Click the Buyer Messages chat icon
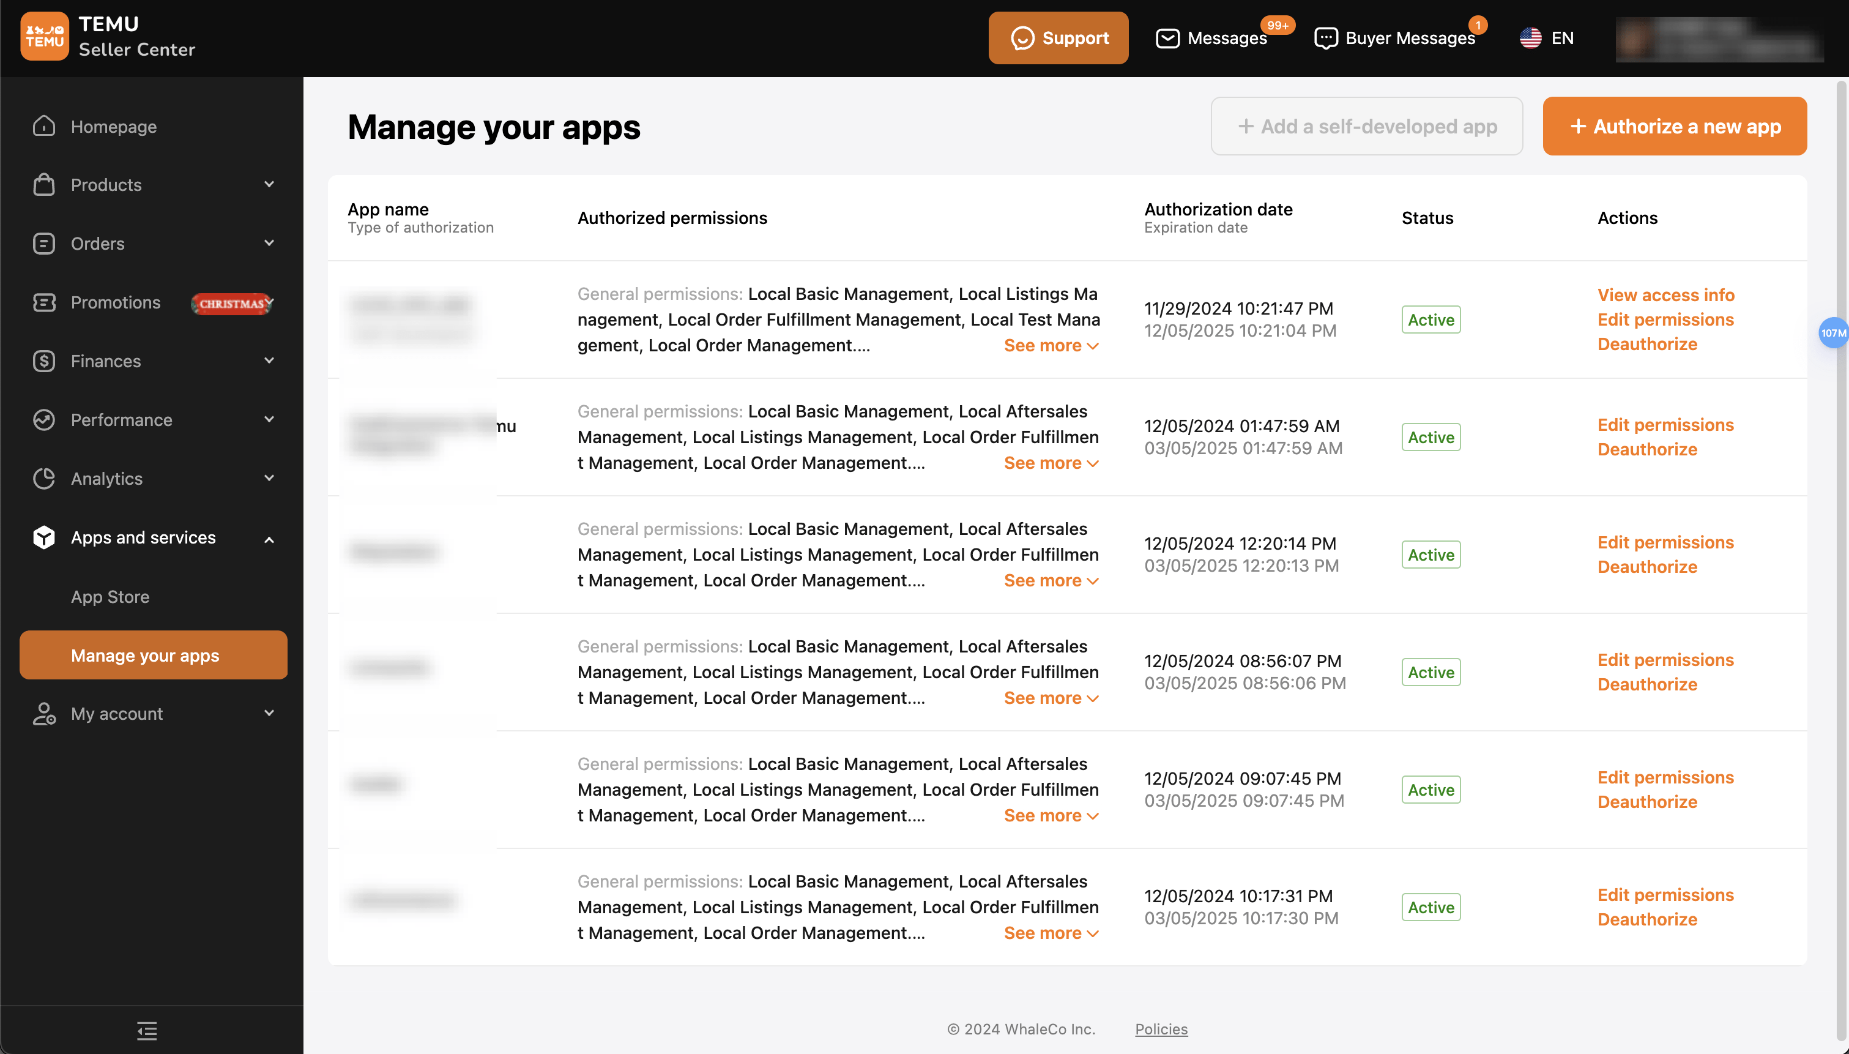Screen dimensions: 1849x1054 tap(1326, 38)
